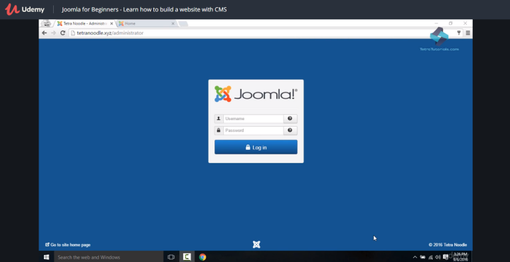Maximize the Chrome browser window
This screenshot has width=510, height=262.
coord(450,23)
